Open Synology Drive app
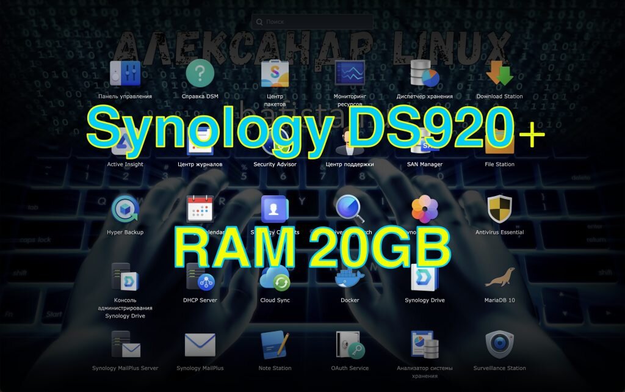 pos(425,278)
